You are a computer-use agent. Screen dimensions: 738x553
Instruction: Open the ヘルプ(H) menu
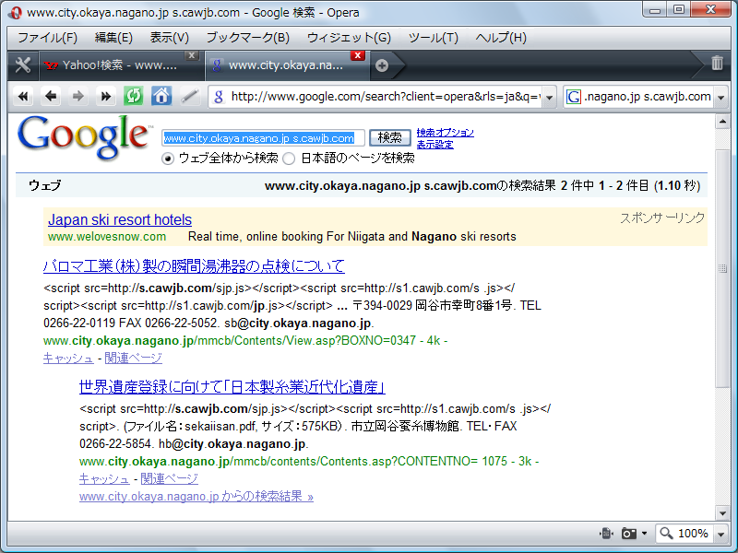coord(501,38)
